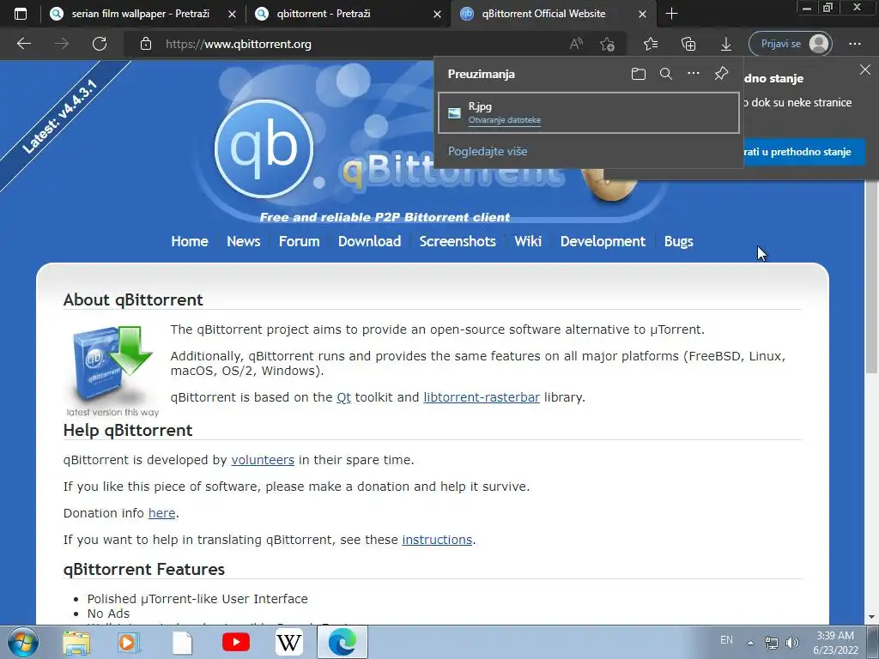Open translation instructions link
Screen dimensions: 879x659
pos(437,540)
